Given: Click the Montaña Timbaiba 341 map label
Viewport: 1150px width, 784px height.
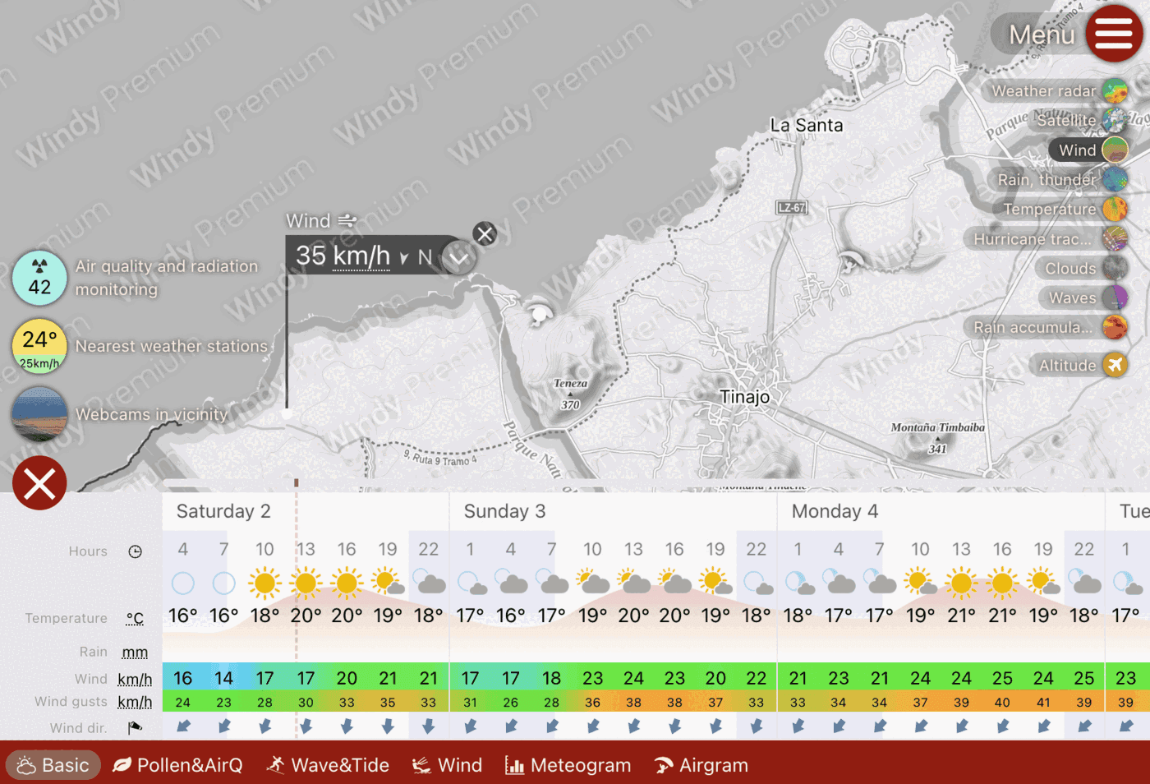Looking at the screenshot, I should [x=937, y=437].
